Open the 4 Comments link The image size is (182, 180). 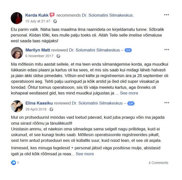[158, 163]
